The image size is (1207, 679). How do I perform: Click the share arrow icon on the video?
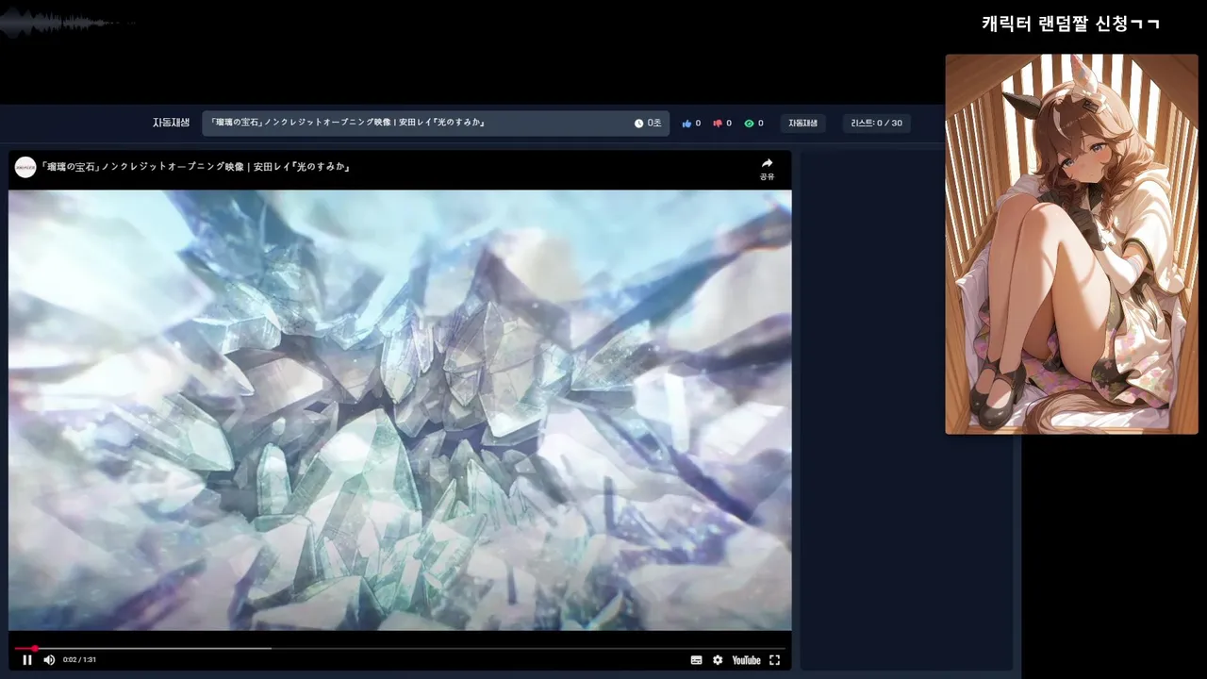coord(767,163)
